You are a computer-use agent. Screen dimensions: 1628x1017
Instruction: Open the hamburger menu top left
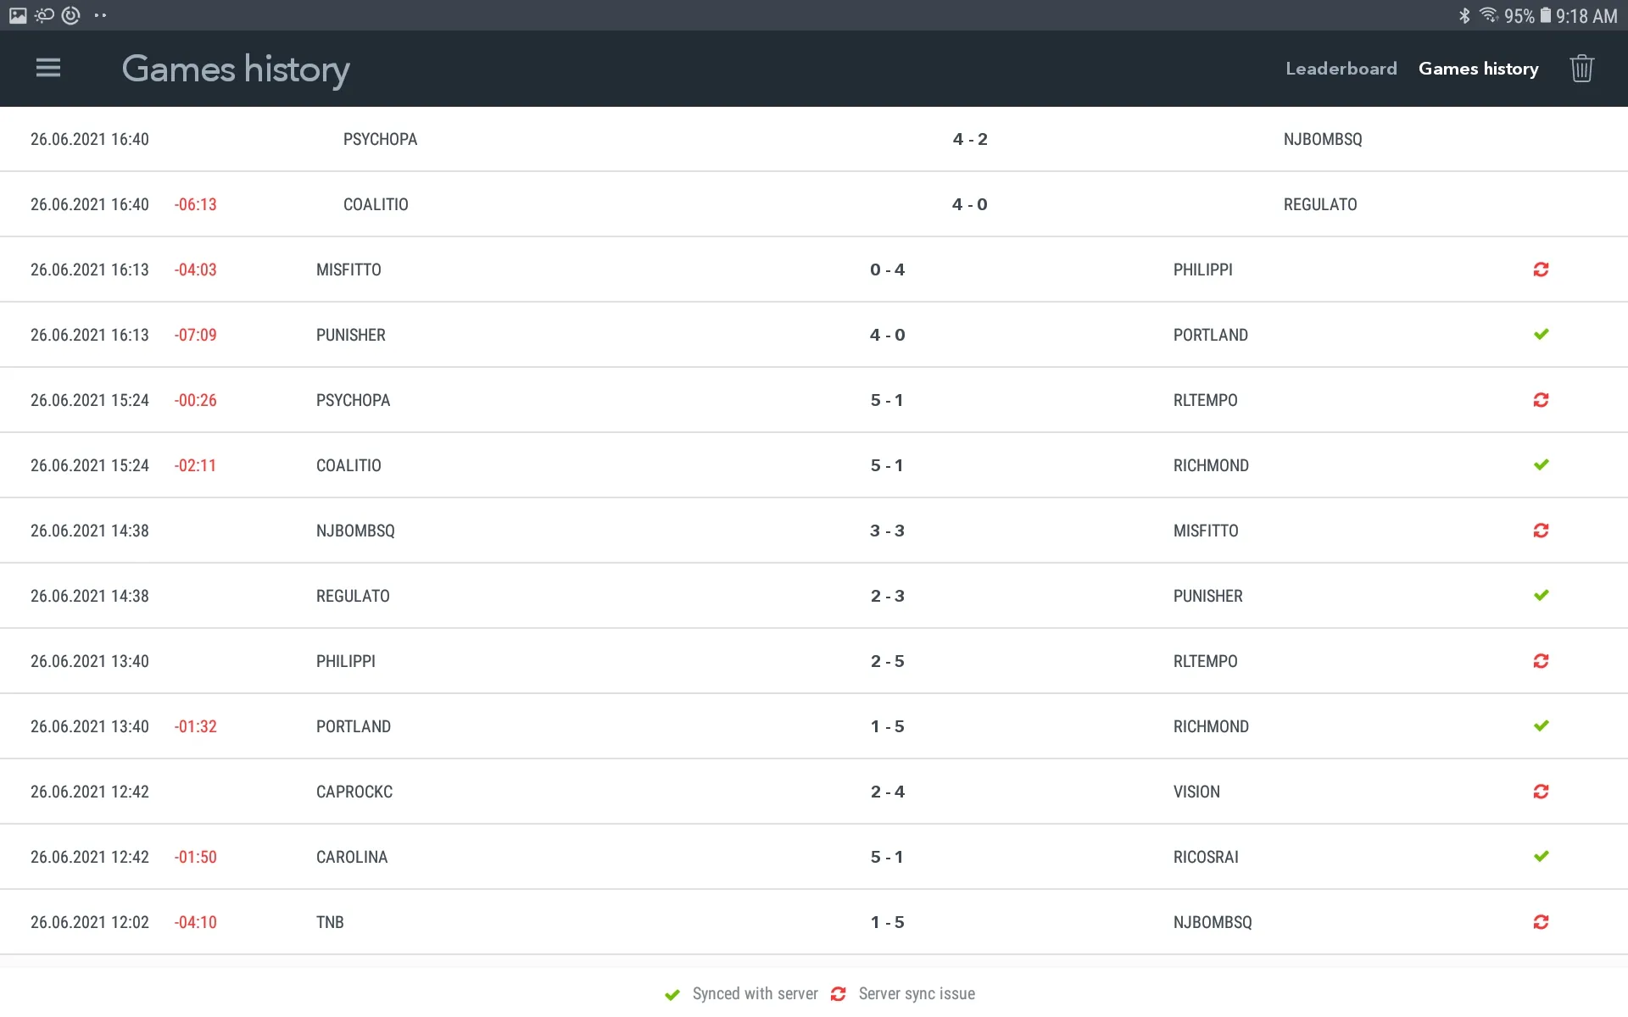48,68
